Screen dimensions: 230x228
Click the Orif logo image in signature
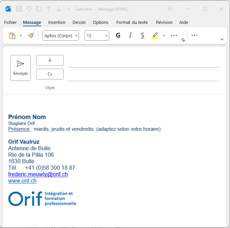(x=42, y=199)
